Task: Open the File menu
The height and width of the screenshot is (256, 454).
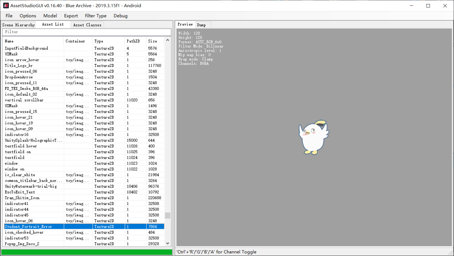Action: (9, 16)
